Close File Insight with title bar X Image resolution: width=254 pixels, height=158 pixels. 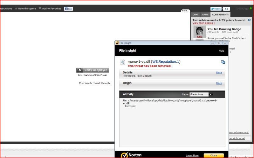pyautogui.click(x=225, y=43)
